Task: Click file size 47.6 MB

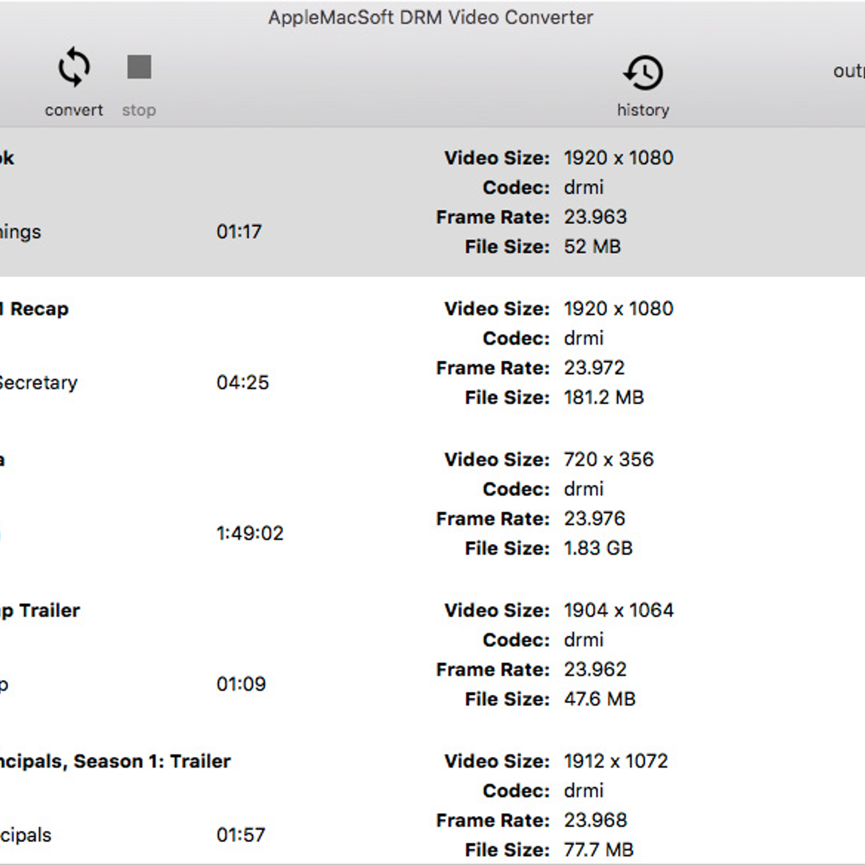Action: 600,700
